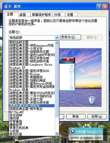Image resolution: width=110 pixels, height=143 pixels.
Task: Select 深度经典主题-永恒之塔
Action: click(x=32, y=99)
